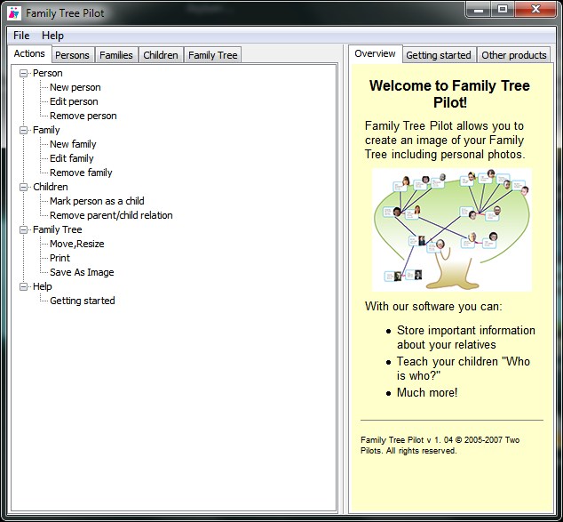Choose Mark person as a child
The width and height of the screenshot is (563, 522).
pyautogui.click(x=97, y=201)
